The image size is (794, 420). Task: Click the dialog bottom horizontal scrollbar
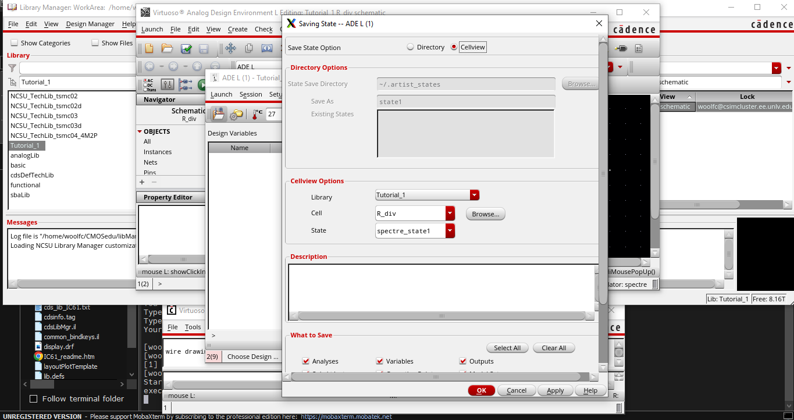(441, 377)
